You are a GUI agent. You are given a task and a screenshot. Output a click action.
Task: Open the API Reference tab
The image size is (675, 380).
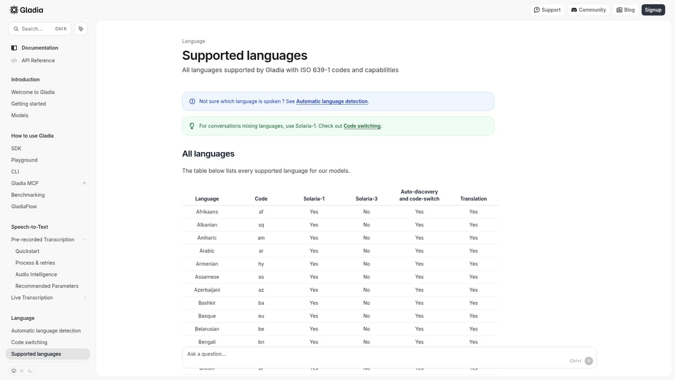pos(38,61)
